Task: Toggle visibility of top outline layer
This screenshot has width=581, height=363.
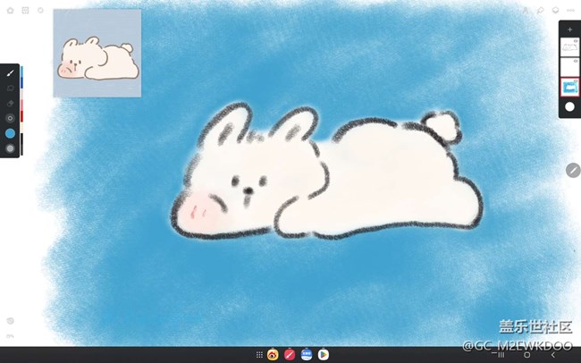Action: point(577,40)
